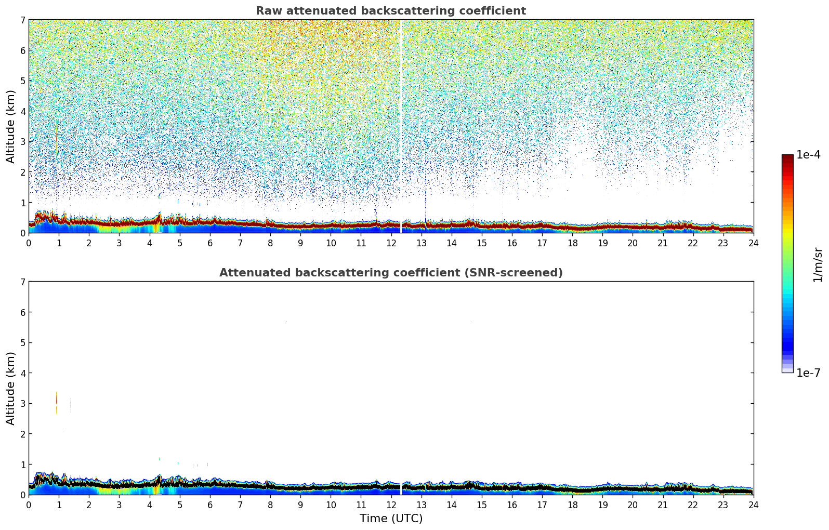Click time tick '24' under the Raw plot
The image size is (829, 530).
coord(754,243)
